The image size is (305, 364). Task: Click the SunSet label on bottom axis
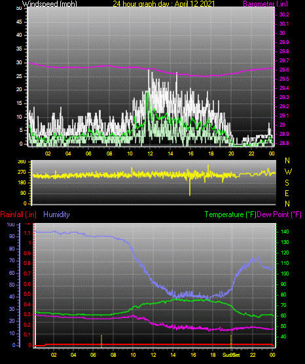click(231, 355)
